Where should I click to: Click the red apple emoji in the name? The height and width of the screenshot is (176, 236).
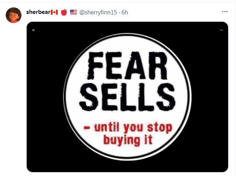coord(64,12)
